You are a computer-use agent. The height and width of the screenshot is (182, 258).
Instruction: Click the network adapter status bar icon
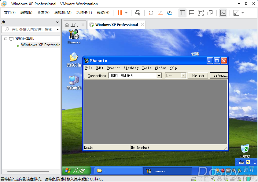(213, 179)
